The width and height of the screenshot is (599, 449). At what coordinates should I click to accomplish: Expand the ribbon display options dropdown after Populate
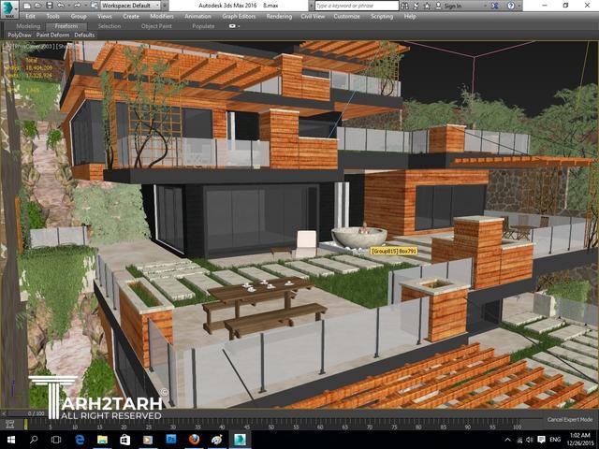[x=235, y=26]
